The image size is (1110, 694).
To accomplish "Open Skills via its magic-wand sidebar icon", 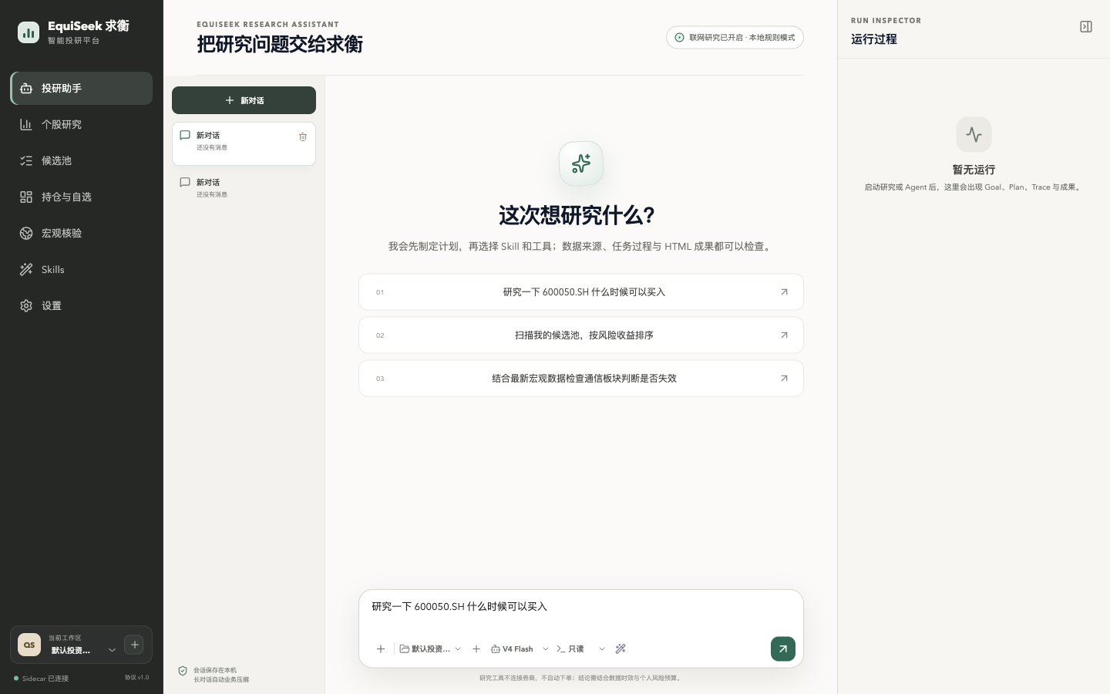I will pos(26,269).
